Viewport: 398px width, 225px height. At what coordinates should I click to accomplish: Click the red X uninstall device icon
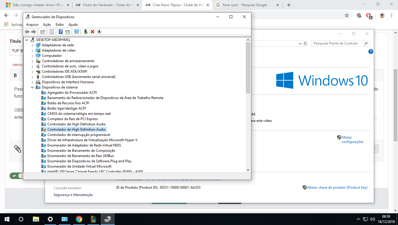coord(92,32)
